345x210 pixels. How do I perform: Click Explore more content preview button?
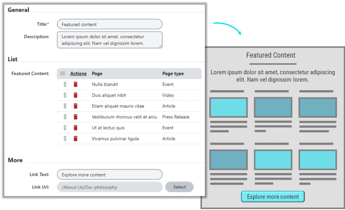pyautogui.click(x=273, y=197)
